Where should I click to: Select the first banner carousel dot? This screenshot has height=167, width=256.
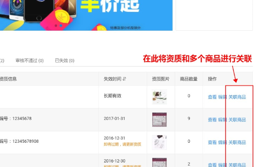point(56,26)
